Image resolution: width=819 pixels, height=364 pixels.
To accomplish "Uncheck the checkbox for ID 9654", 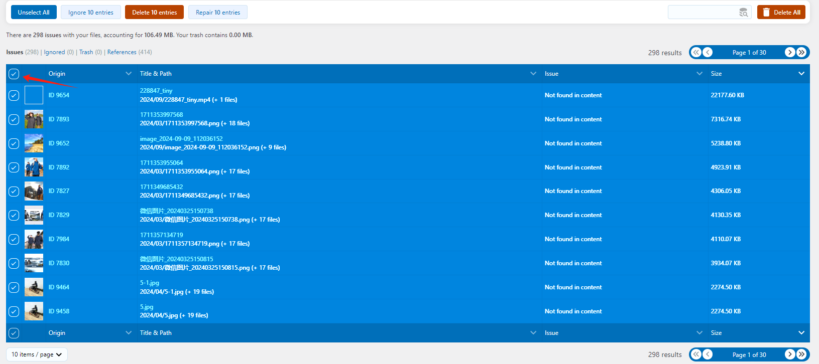I will pos(14,95).
